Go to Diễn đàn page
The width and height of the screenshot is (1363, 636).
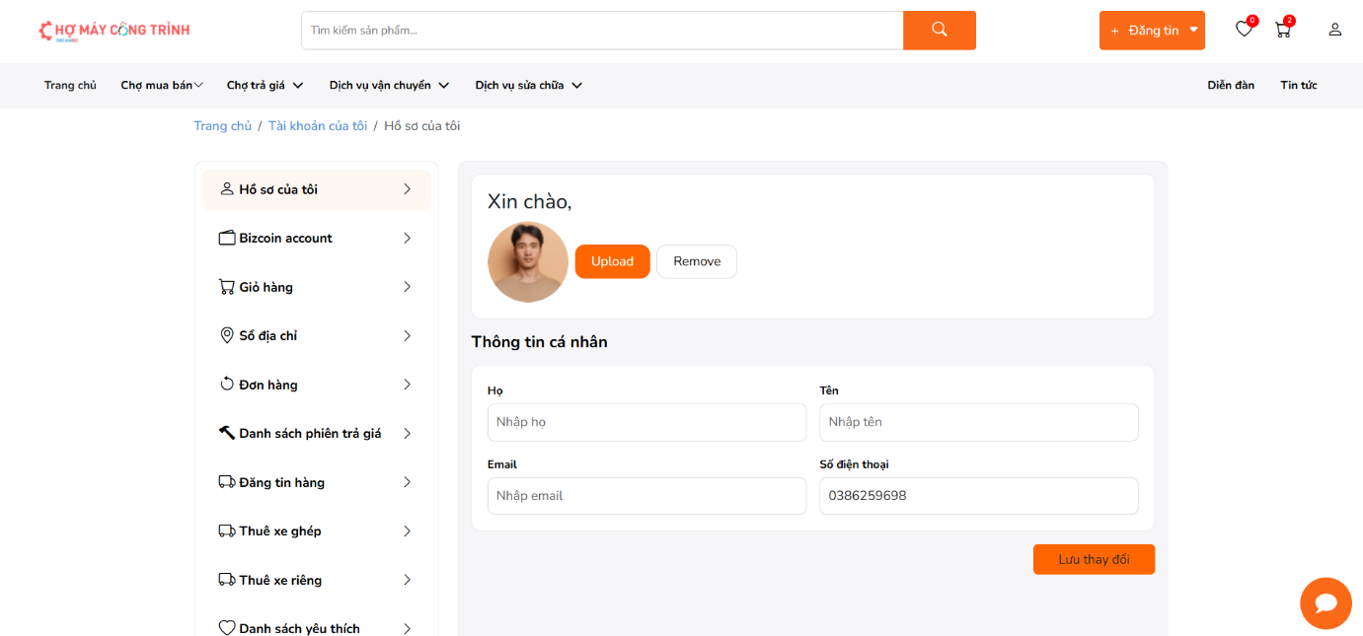click(x=1231, y=86)
